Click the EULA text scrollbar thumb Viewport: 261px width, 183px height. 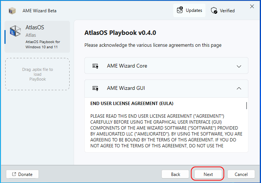point(246,106)
